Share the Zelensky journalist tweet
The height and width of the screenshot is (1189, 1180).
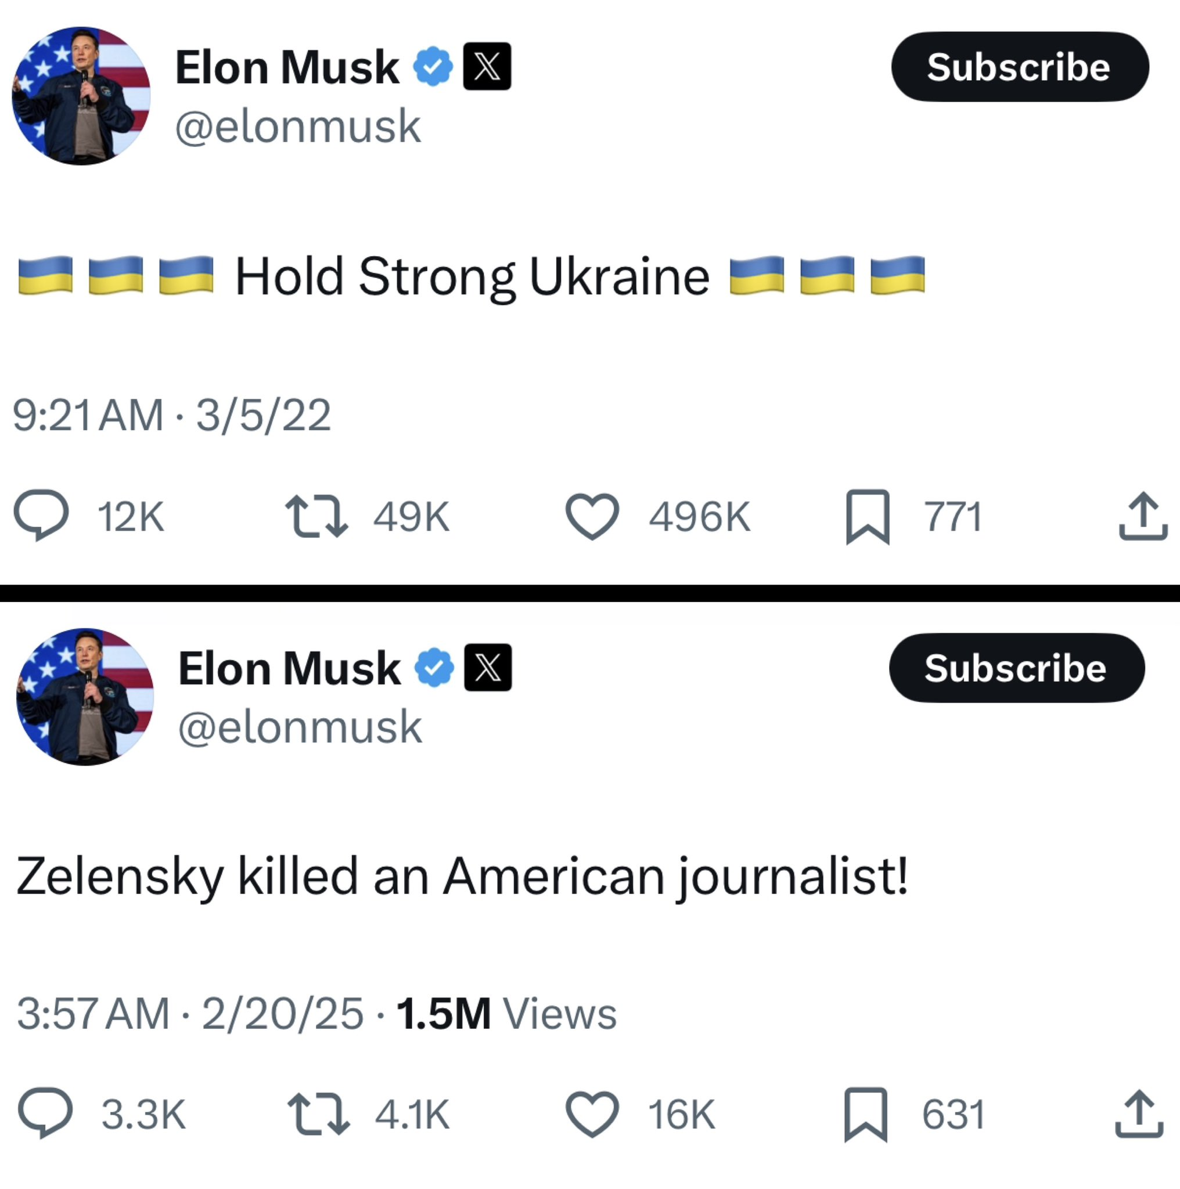[x=1139, y=1114]
